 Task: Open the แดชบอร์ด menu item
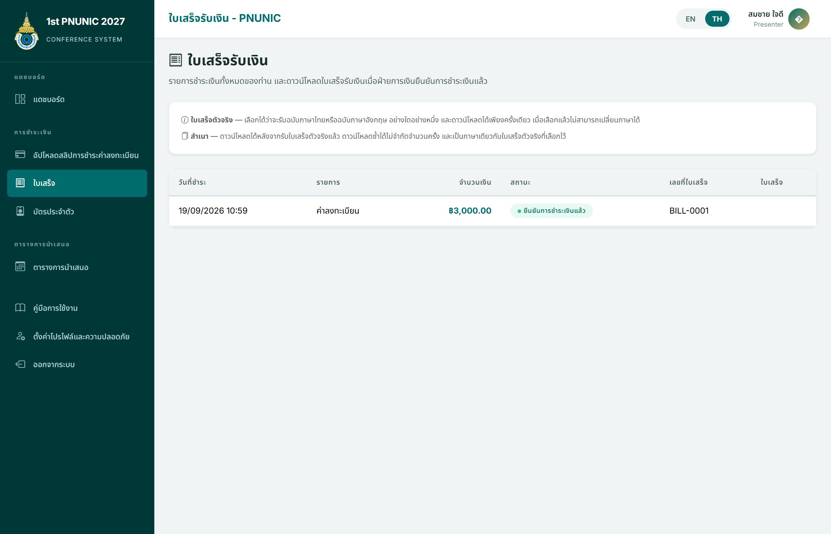[77, 99]
